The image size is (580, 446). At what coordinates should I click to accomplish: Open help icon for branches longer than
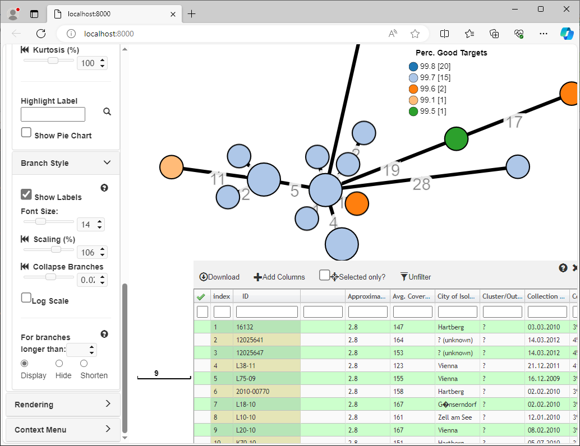pyautogui.click(x=104, y=334)
